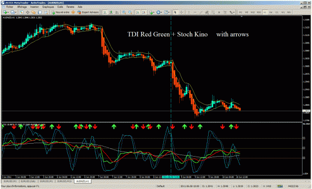Open the Market Watch window icon
This screenshot has height=189, width=312.
click(21, 12)
